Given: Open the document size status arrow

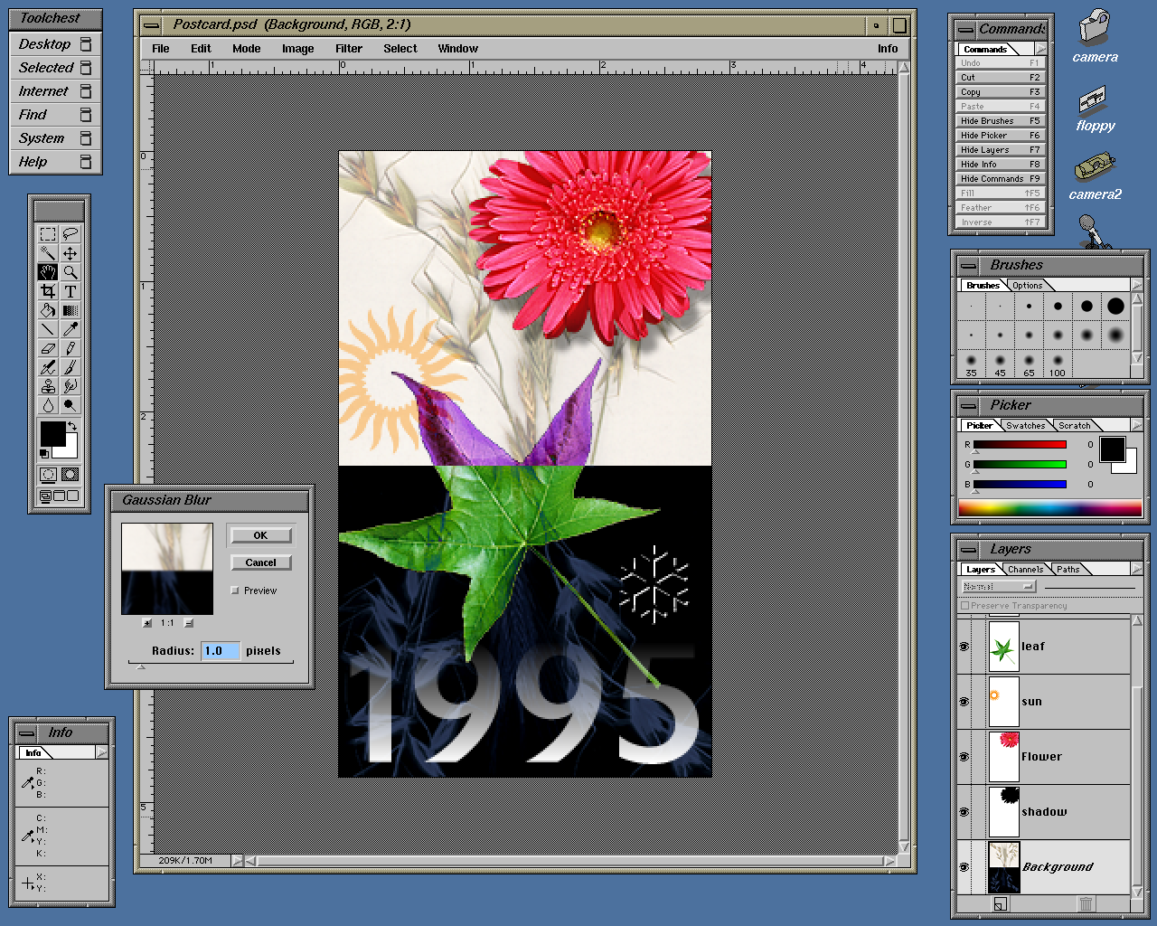Looking at the screenshot, I should tap(238, 861).
